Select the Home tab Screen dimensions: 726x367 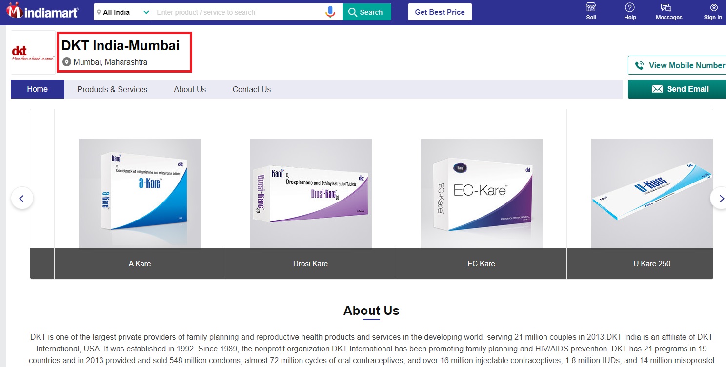(38, 89)
